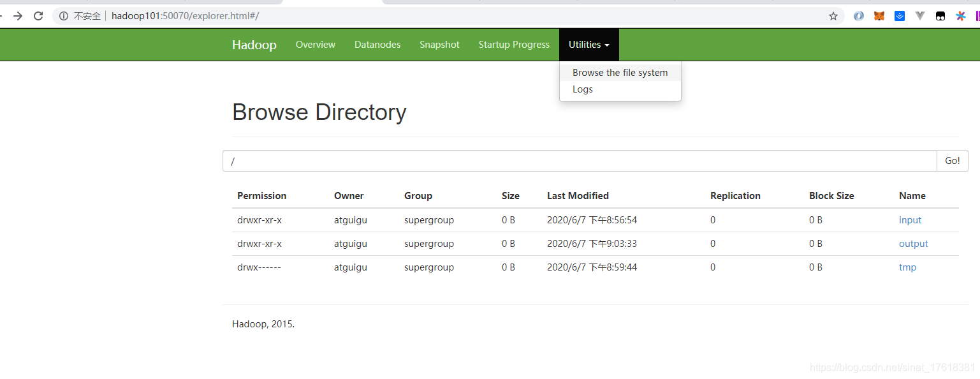Click the Browse Directory heading
Viewport: 980px width, 379px height.
(x=319, y=112)
